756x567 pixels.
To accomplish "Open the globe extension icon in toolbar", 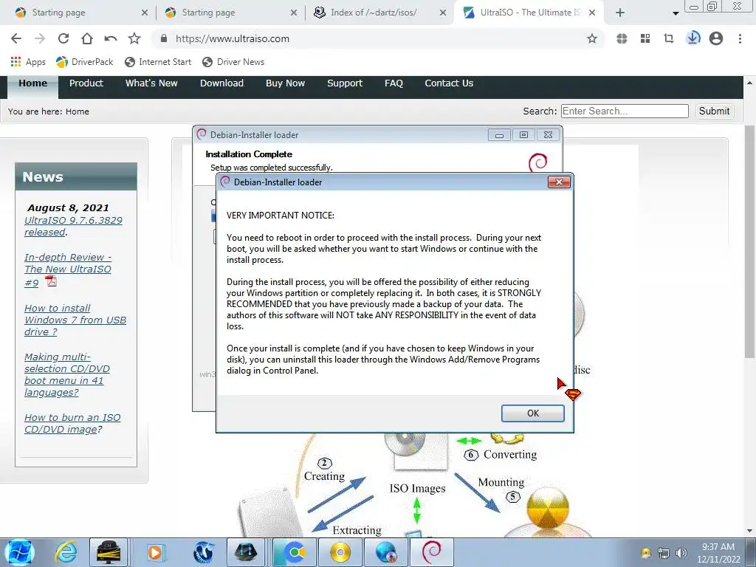I will coord(622,38).
